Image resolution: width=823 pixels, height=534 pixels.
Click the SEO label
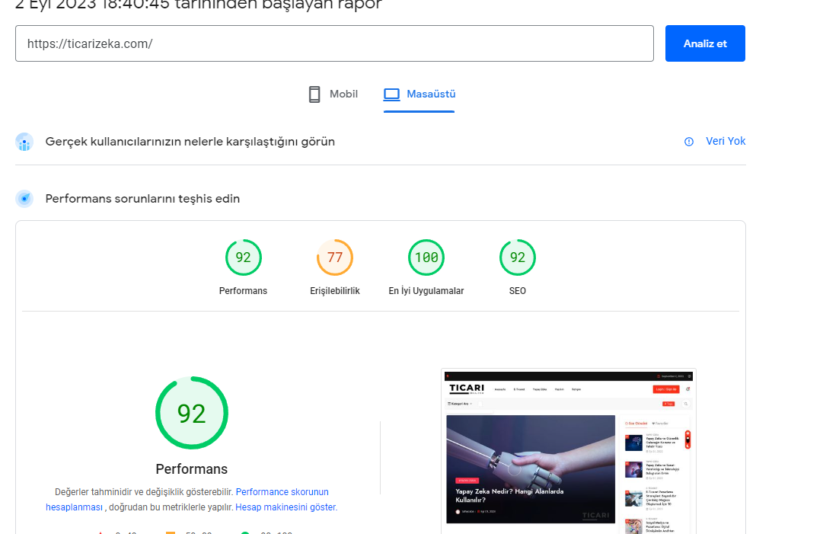518,291
